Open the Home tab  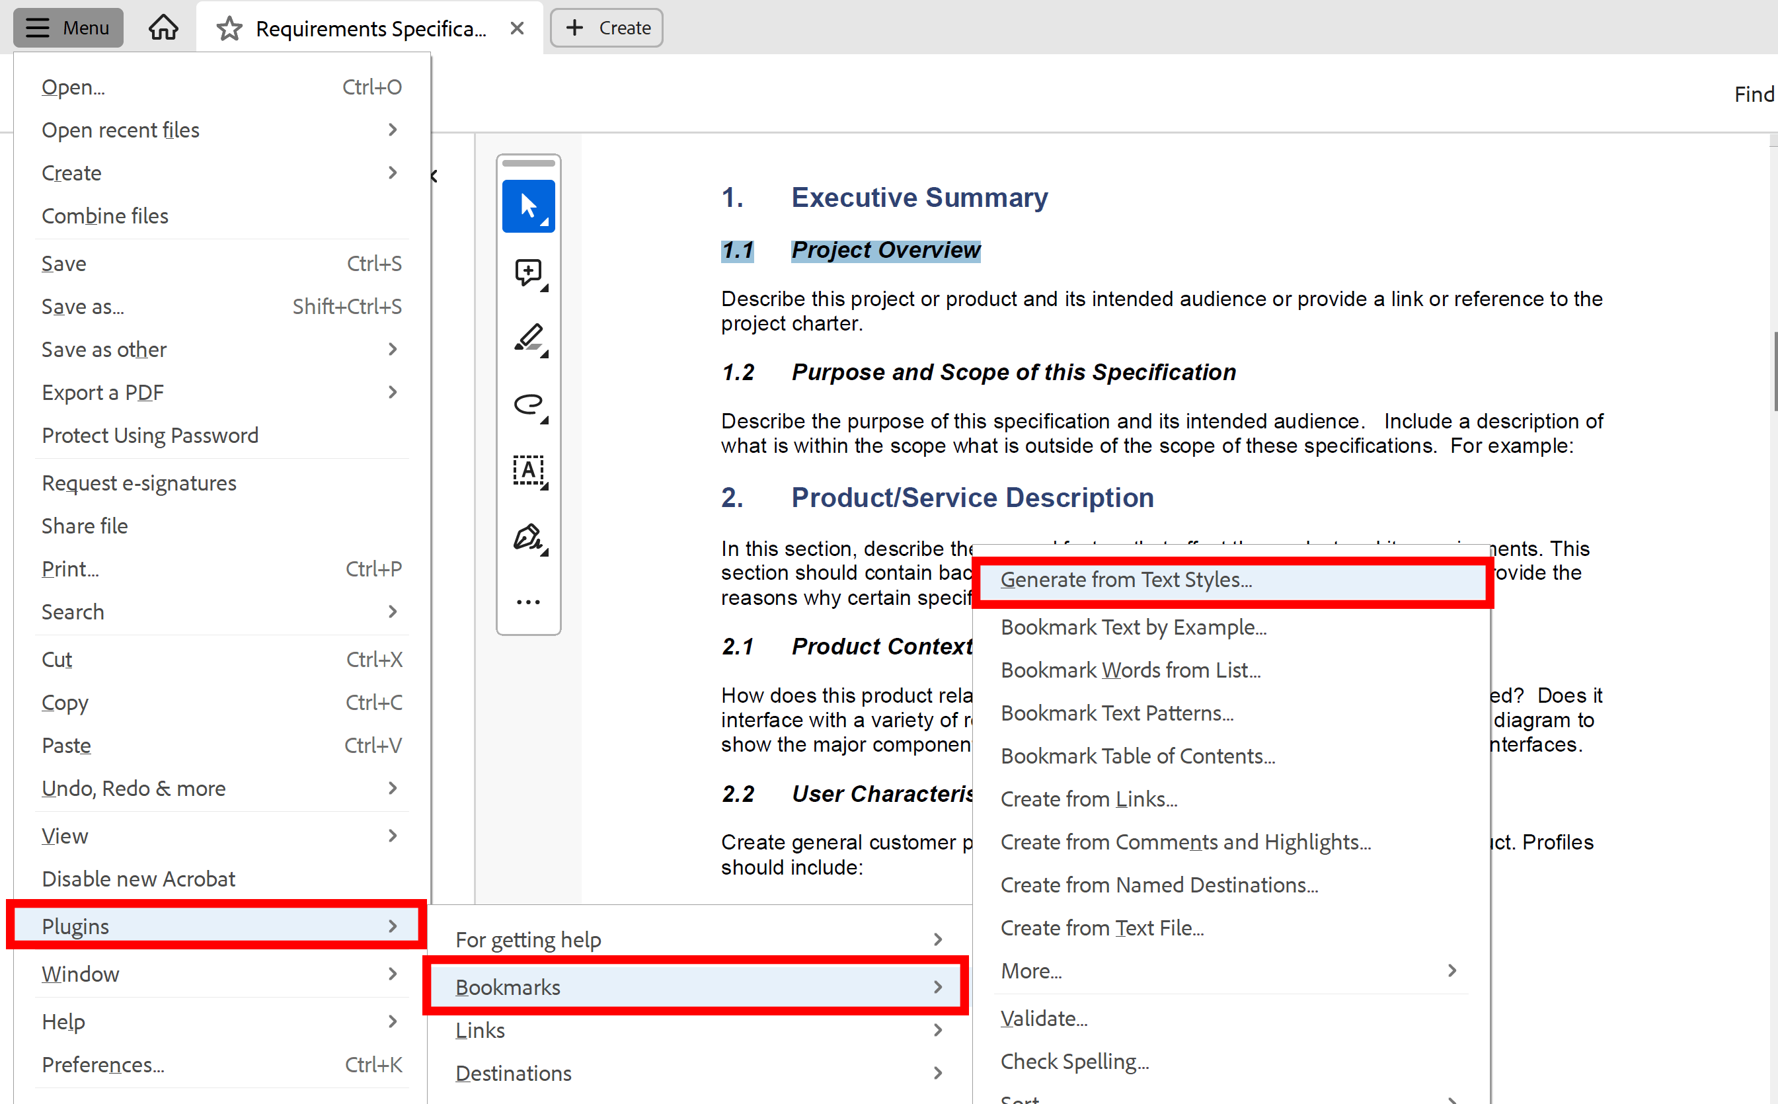(163, 26)
